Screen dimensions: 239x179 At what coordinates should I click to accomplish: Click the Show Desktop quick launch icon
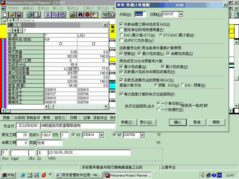[36, 175]
